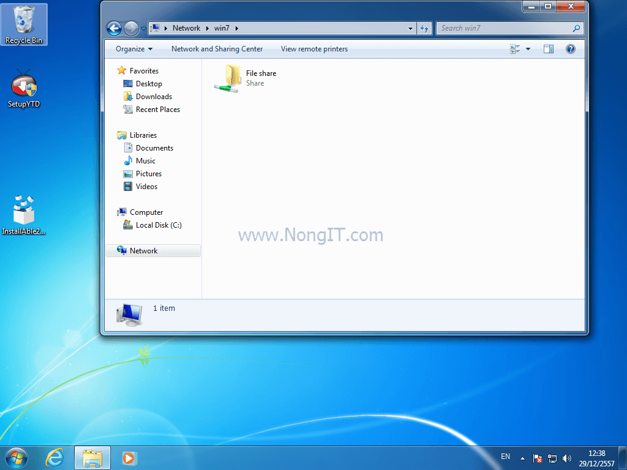Click the Videos film strip icon
627x470 pixels.
tap(128, 186)
